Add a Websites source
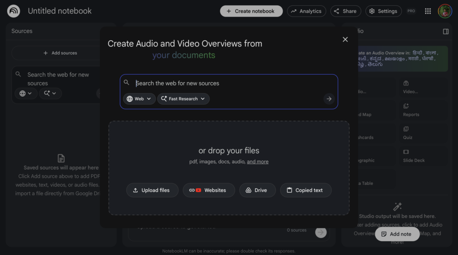458x255 pixels. click(209, 190)
